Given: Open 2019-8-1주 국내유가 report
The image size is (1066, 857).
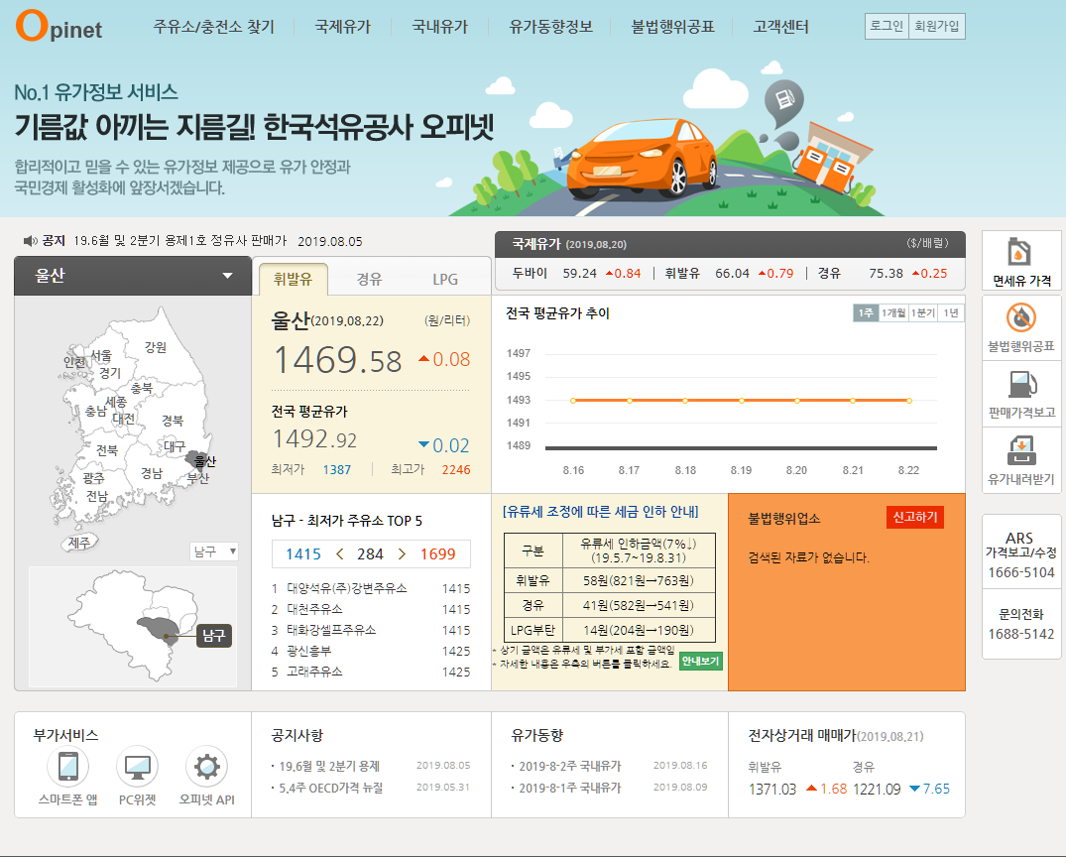Looking at the screenshot, I should coord(570,788).
